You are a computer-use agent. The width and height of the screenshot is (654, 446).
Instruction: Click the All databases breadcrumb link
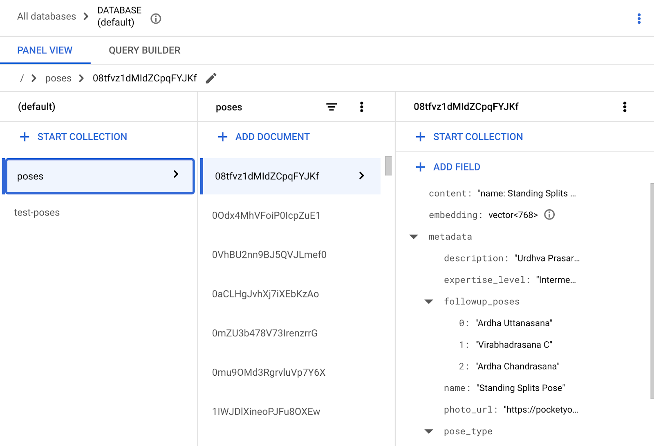pos(47,16)
